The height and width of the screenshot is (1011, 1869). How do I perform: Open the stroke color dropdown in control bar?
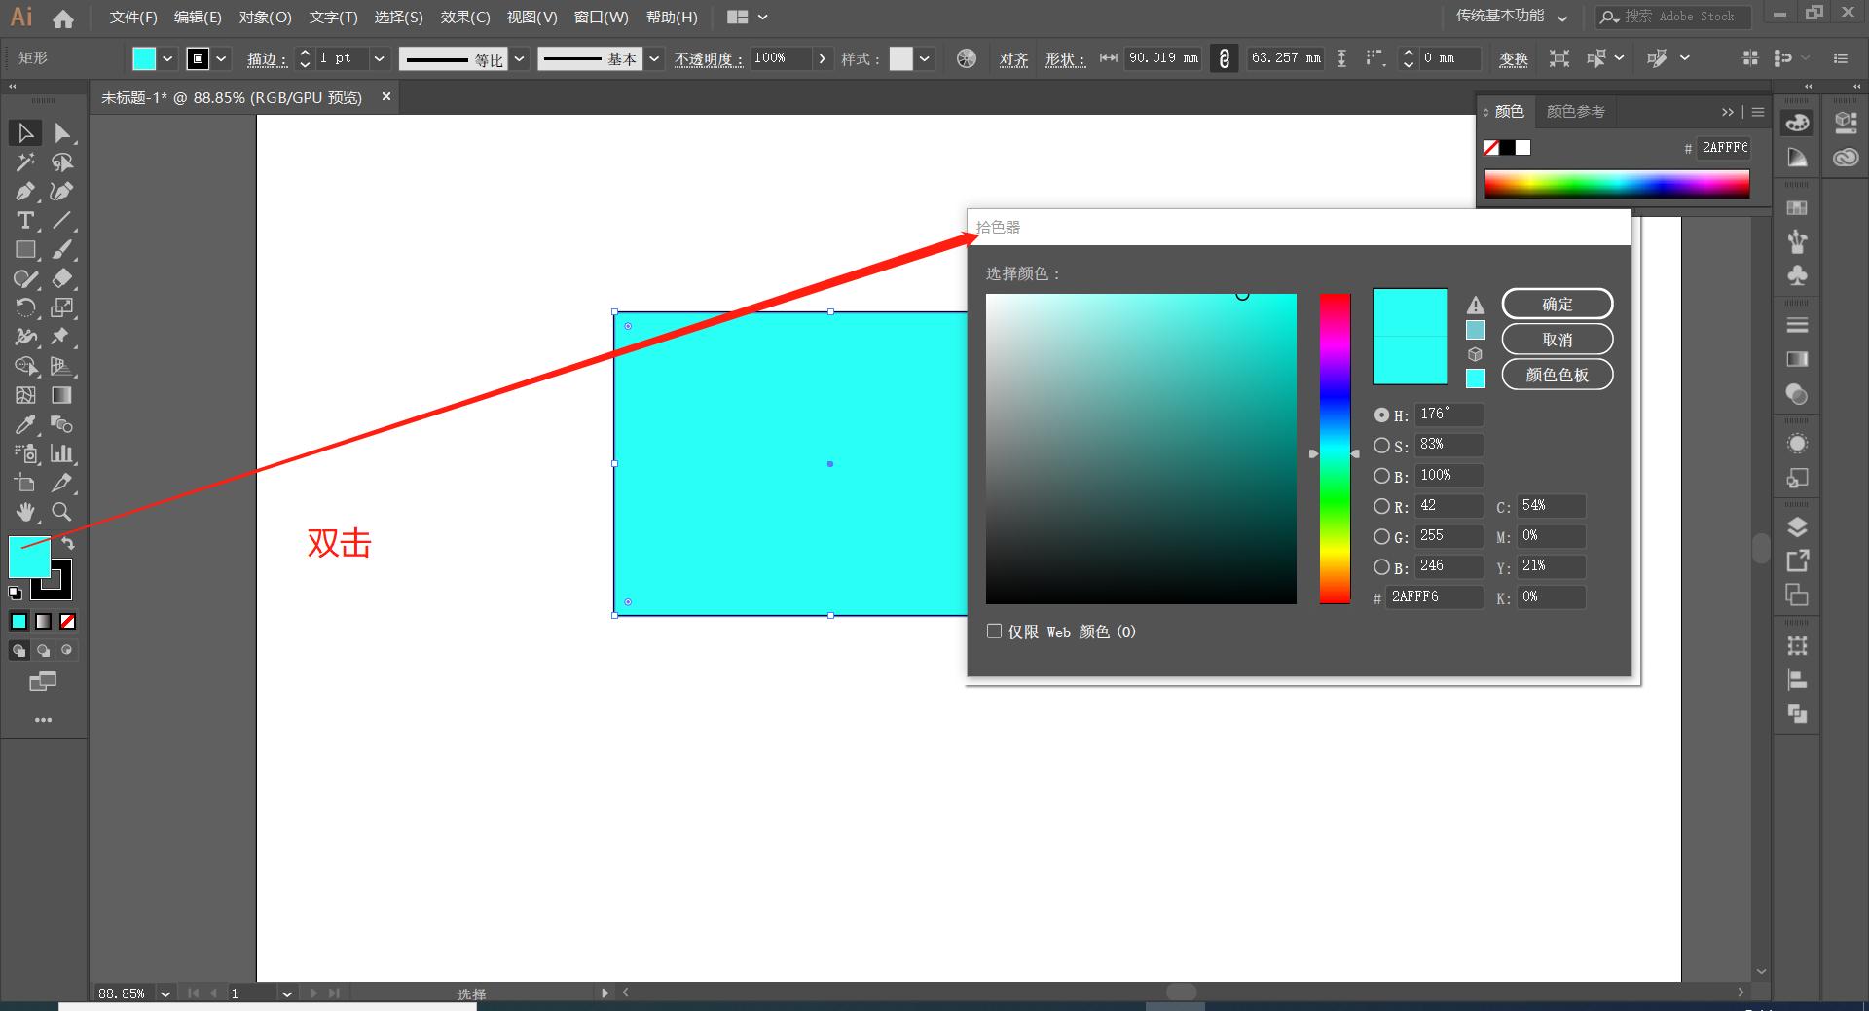click(222, 58)
